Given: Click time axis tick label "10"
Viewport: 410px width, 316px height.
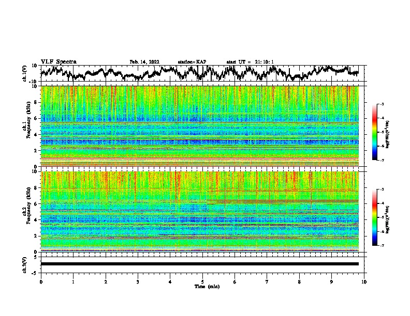Looking at the screenshot, I should pos(364,282).
